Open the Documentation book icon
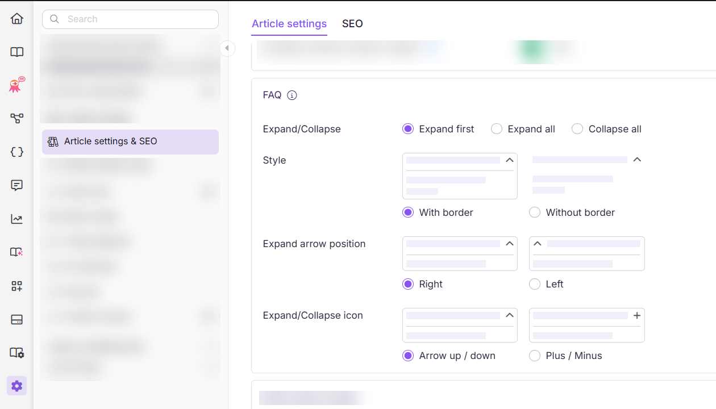This screenshot has width=716, height=409. pos(17,52)
